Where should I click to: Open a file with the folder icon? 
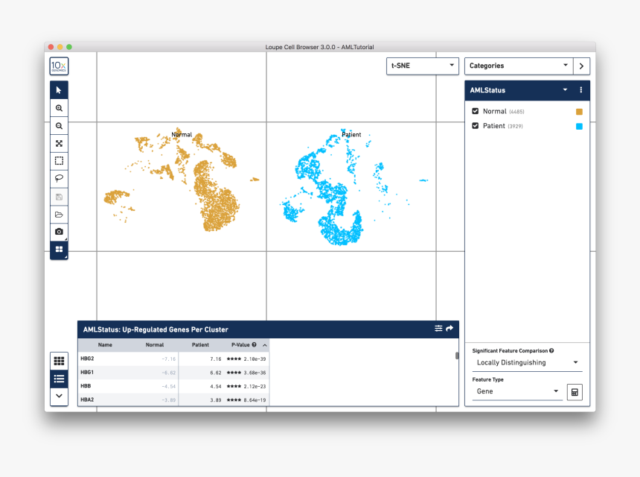[x=59, y=215]
